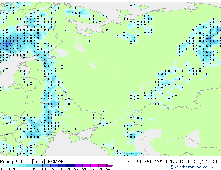Click the '(12+06)' forecast run text

[209, 162]
